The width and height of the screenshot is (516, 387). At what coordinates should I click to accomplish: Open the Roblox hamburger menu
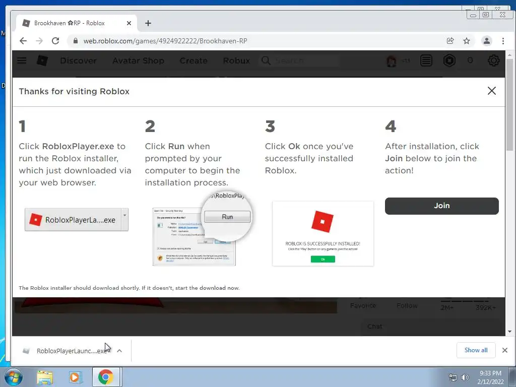22,60
